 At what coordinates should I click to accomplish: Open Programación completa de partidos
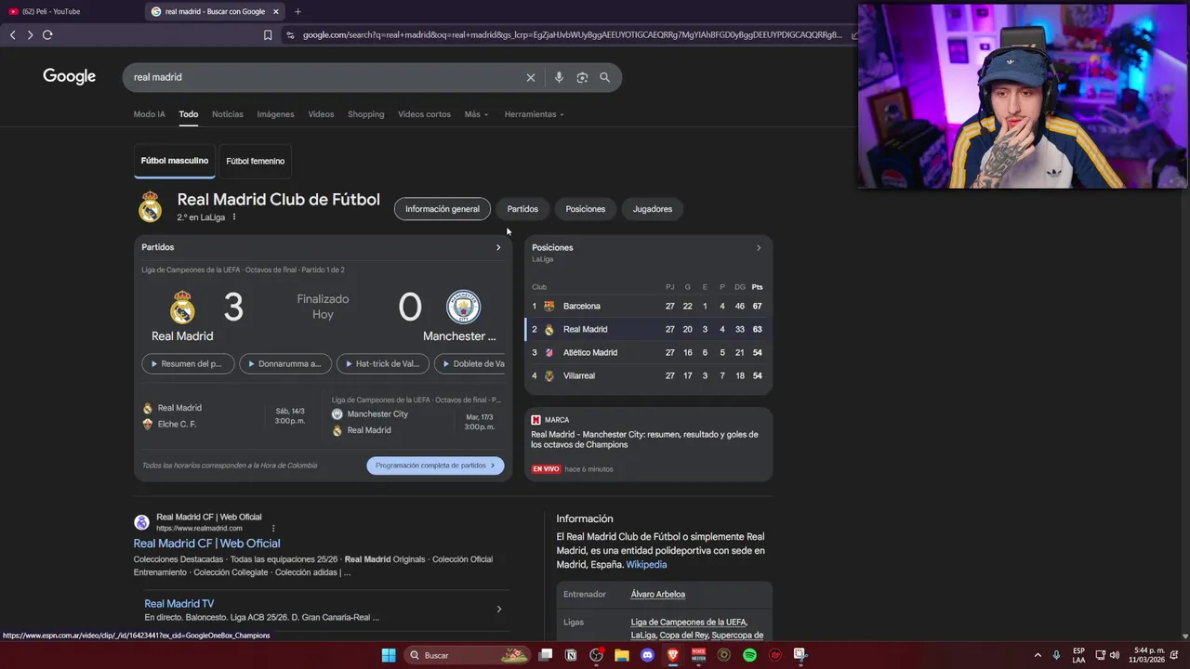(435, 466)
